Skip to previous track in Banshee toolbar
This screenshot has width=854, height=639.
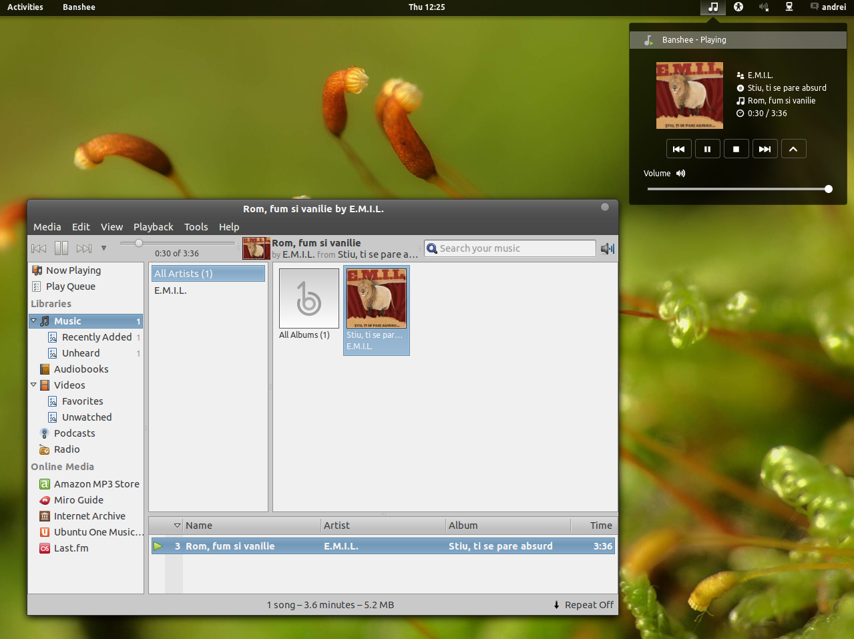[39, 248]
